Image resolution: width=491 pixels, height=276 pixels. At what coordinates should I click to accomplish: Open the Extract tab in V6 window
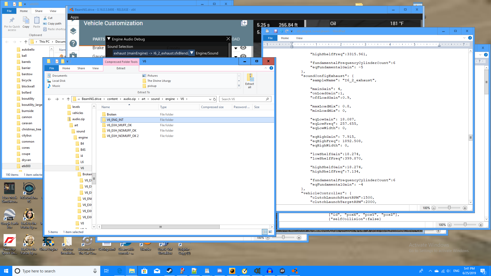coord(121,68)
